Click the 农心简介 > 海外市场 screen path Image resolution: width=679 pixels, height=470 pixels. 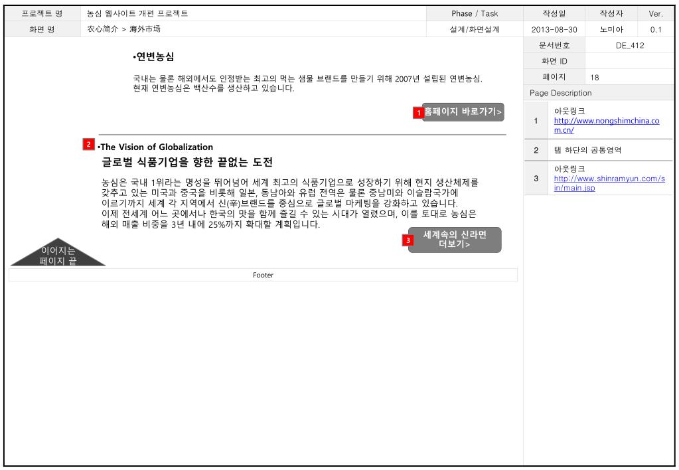click(x=124, y=29)
